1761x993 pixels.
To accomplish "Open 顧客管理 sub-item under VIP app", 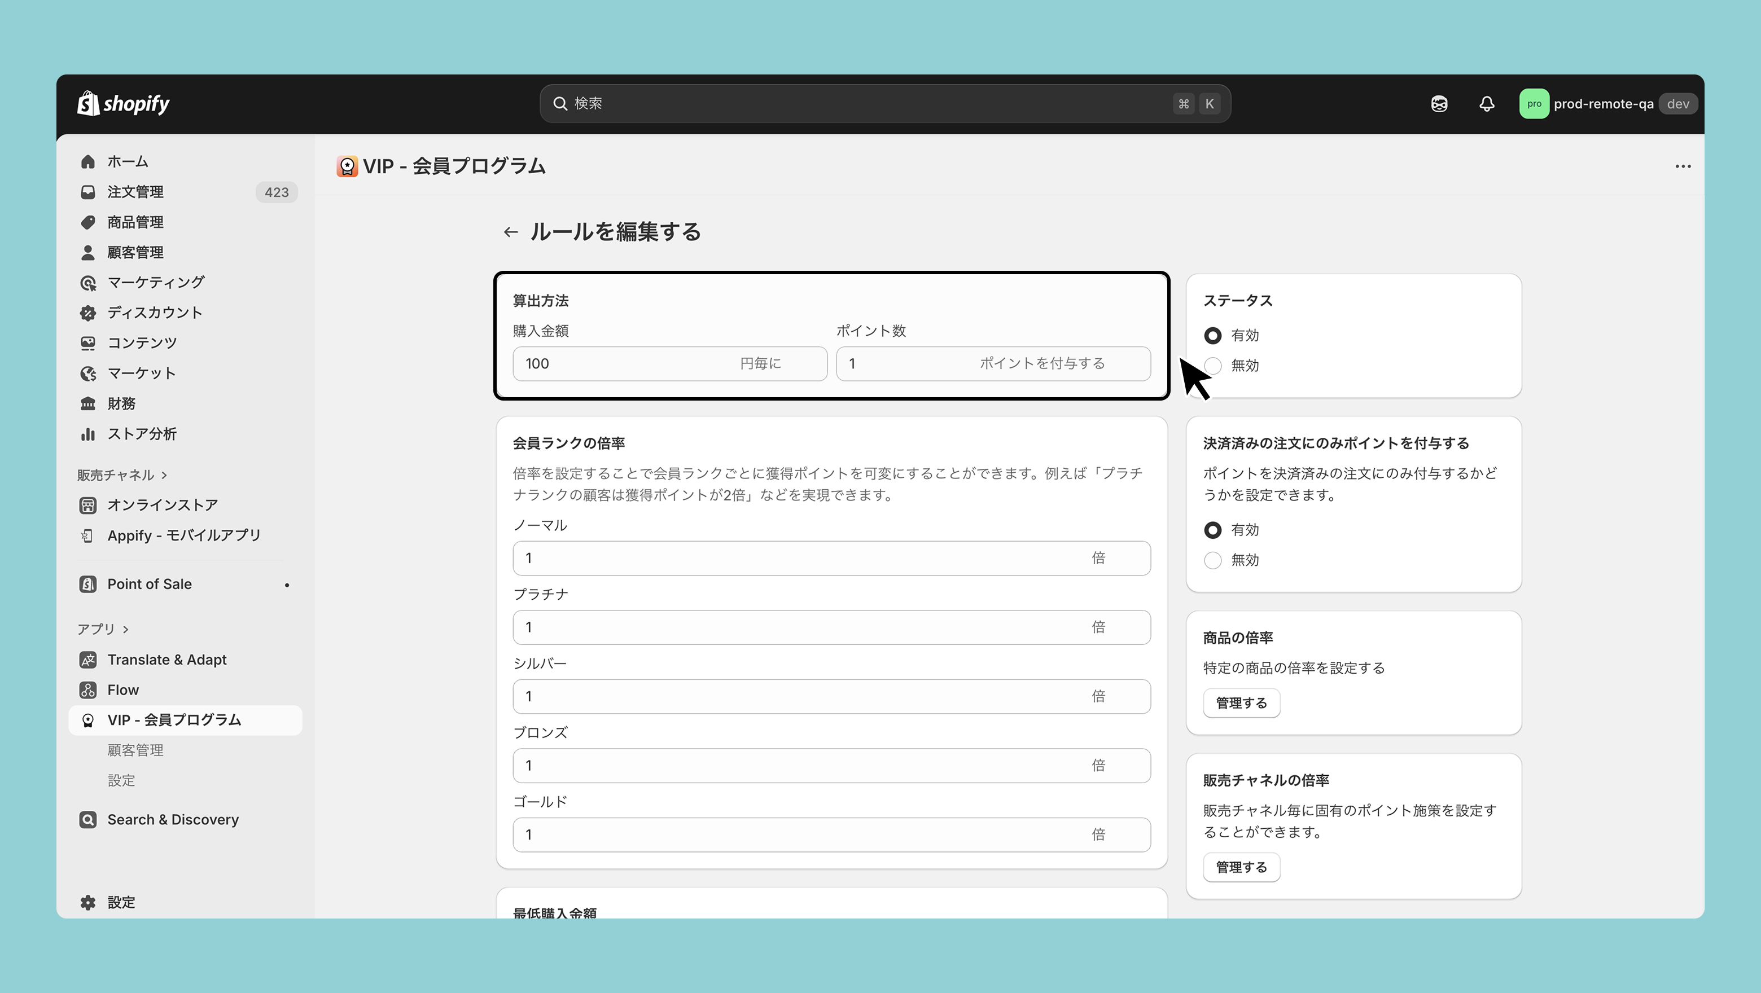I will [x=135, y=750].
